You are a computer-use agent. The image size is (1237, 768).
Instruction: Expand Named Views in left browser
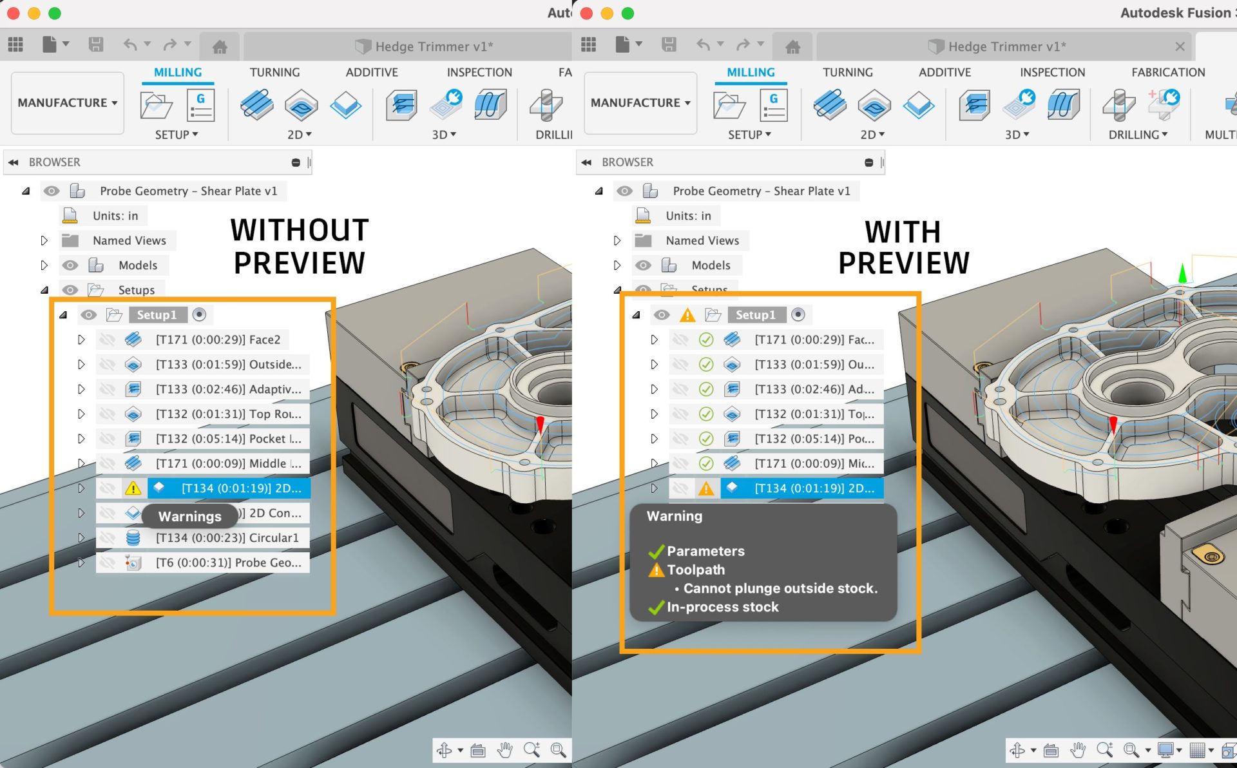(x=44, y=240)
